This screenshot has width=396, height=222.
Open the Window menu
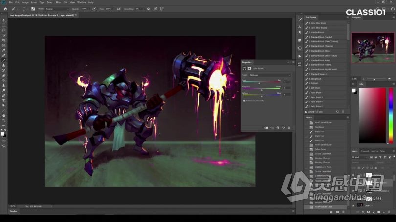click(x=82, y=2)
